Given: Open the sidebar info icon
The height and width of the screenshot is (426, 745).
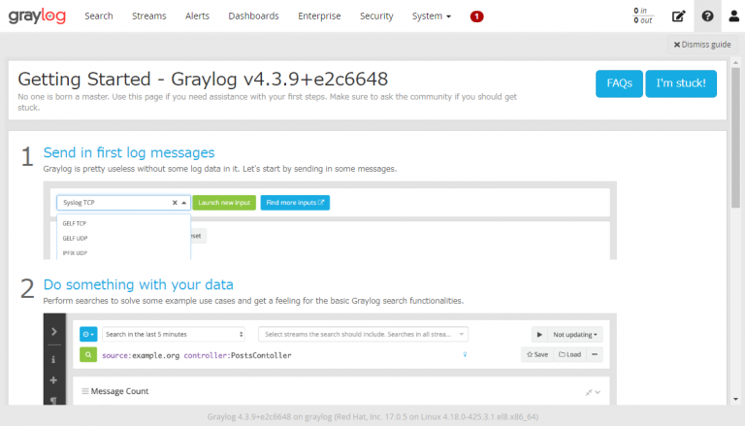Looking at the screenshot, I should pos(53,359).
